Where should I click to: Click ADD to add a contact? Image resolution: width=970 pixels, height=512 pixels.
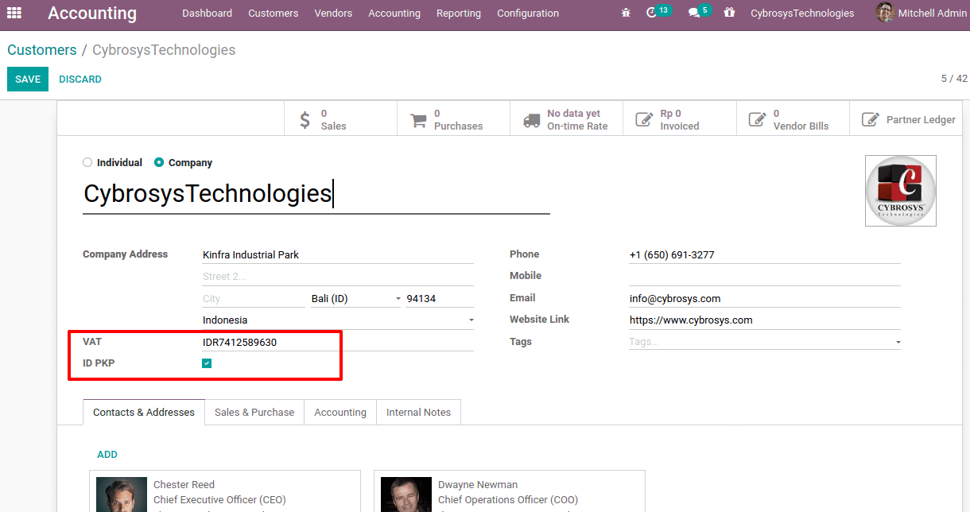tap(107, 455)
